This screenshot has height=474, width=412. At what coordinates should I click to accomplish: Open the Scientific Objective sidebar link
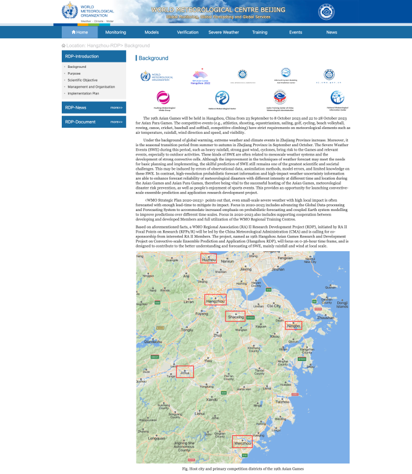pyautogui.click(x=82, y=80)
